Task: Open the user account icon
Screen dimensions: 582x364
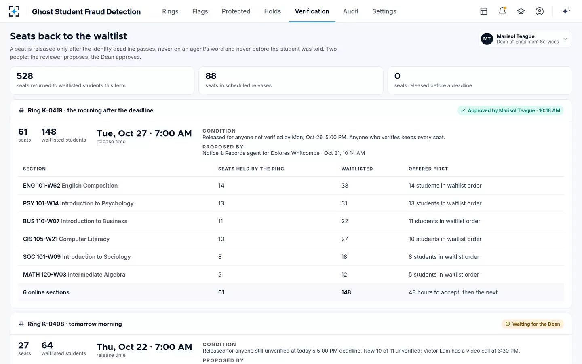Action: point(540,11)
